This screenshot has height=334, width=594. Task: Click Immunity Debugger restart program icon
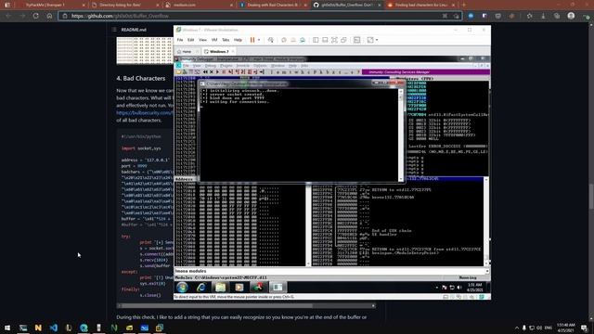(205, 72)
